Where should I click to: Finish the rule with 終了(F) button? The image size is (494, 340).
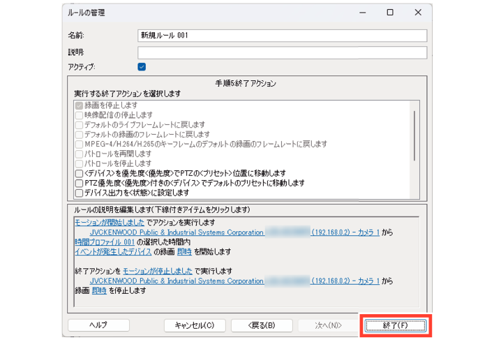[396, 325]
